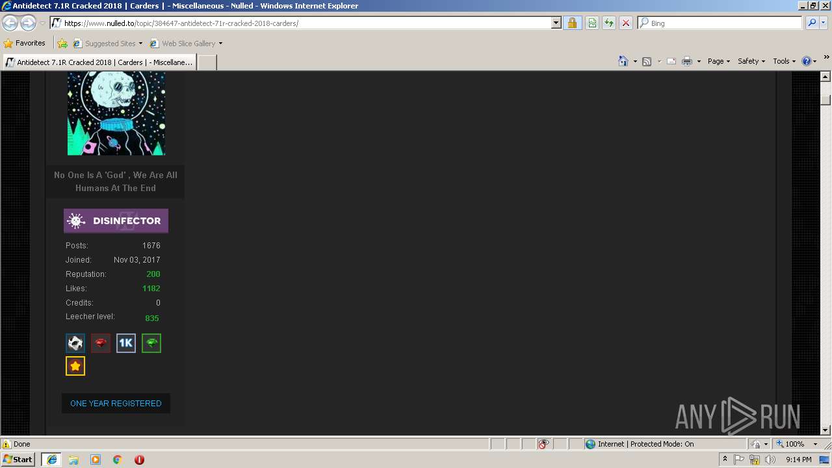Viewport: 832px width, 468px height.
Task: Go back with the browser Back arrow
Action: click(10, 23)
